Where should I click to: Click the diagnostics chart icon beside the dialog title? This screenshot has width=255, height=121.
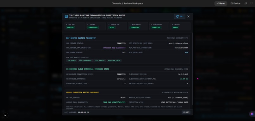[66, 16]
